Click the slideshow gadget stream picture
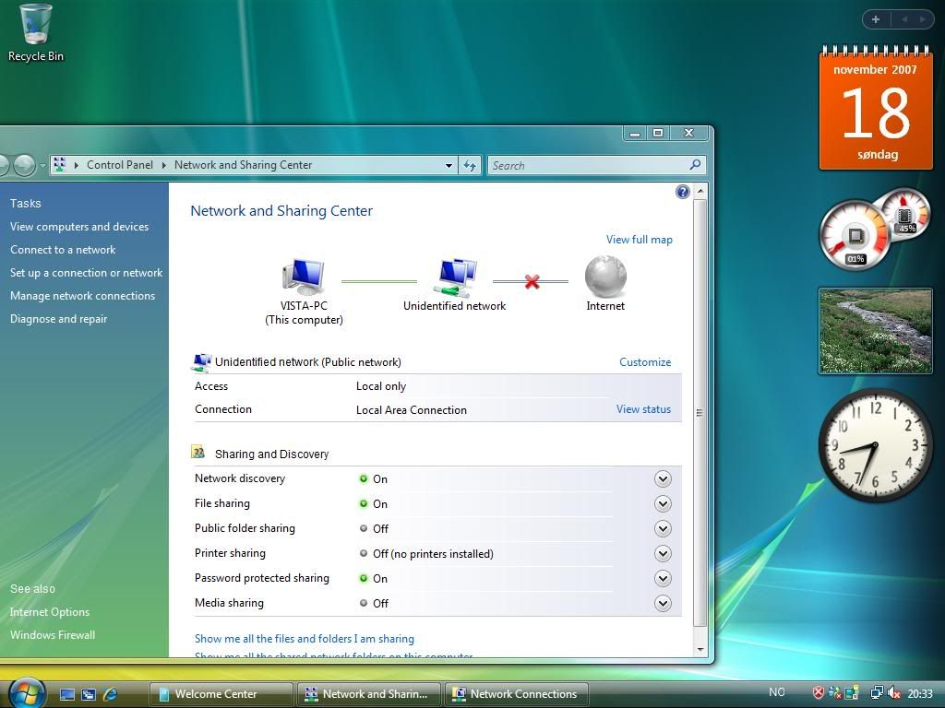The width and height of the screenshot is (945, 708). tap(875, 331)
